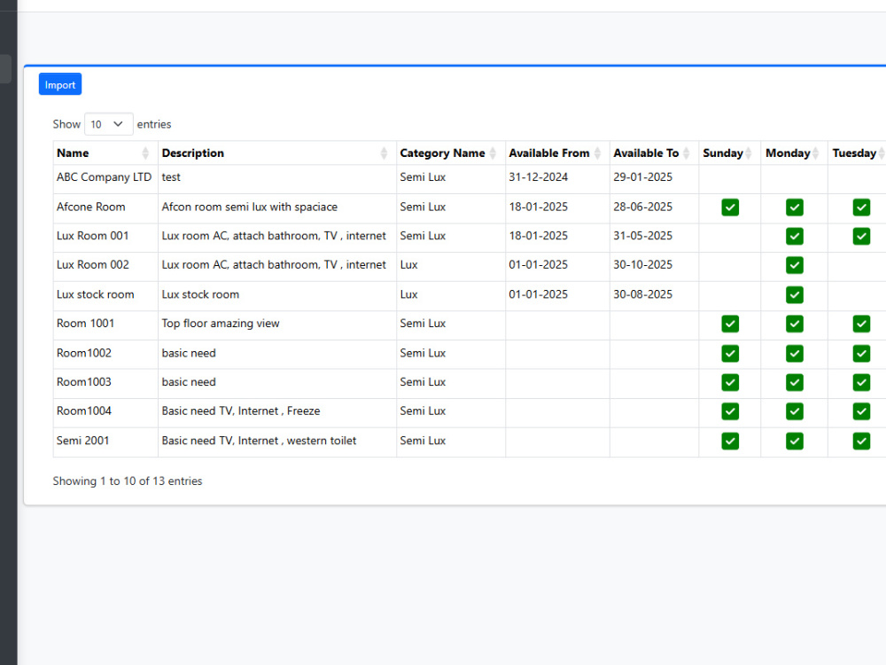Toggle Monday checkbox for Semi 2001

point(795,441)
